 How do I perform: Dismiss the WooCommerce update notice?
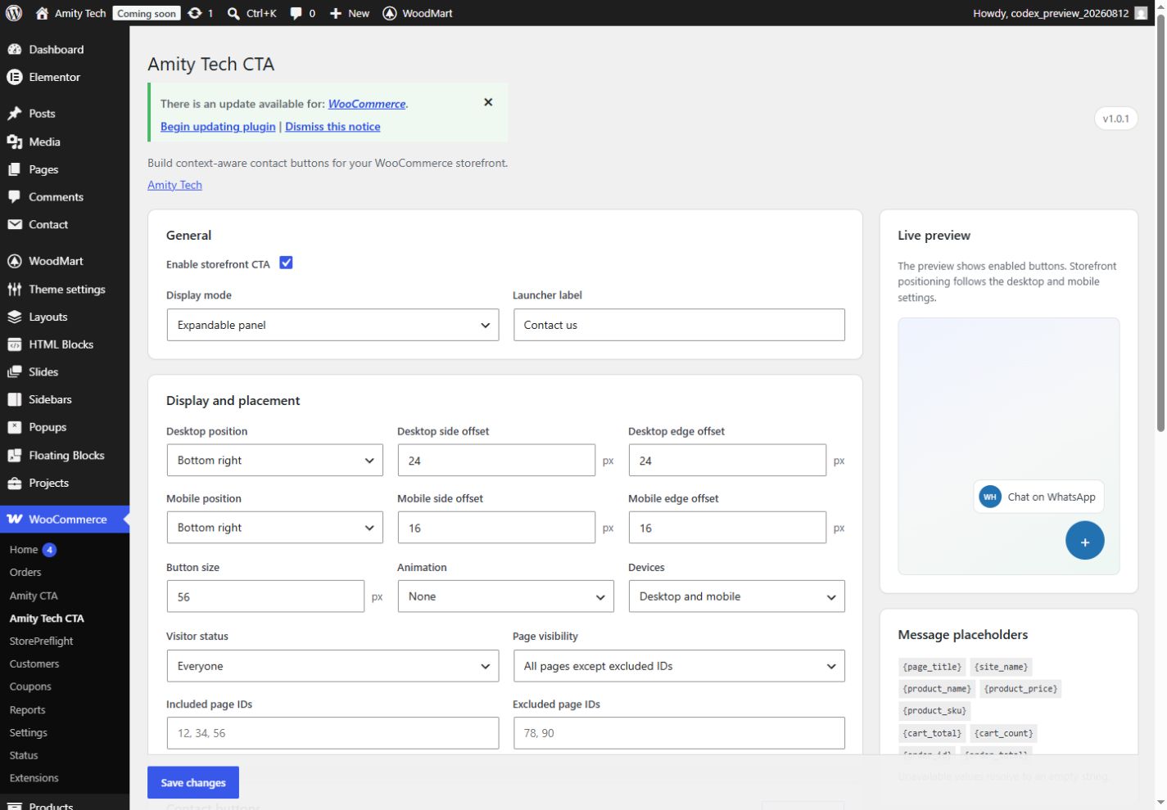point(488,102)
